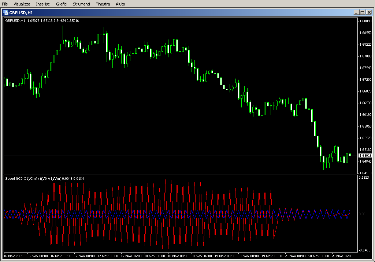Click price scale value 1.65180
Screen dimensions: 375x262
click(365, 149)
